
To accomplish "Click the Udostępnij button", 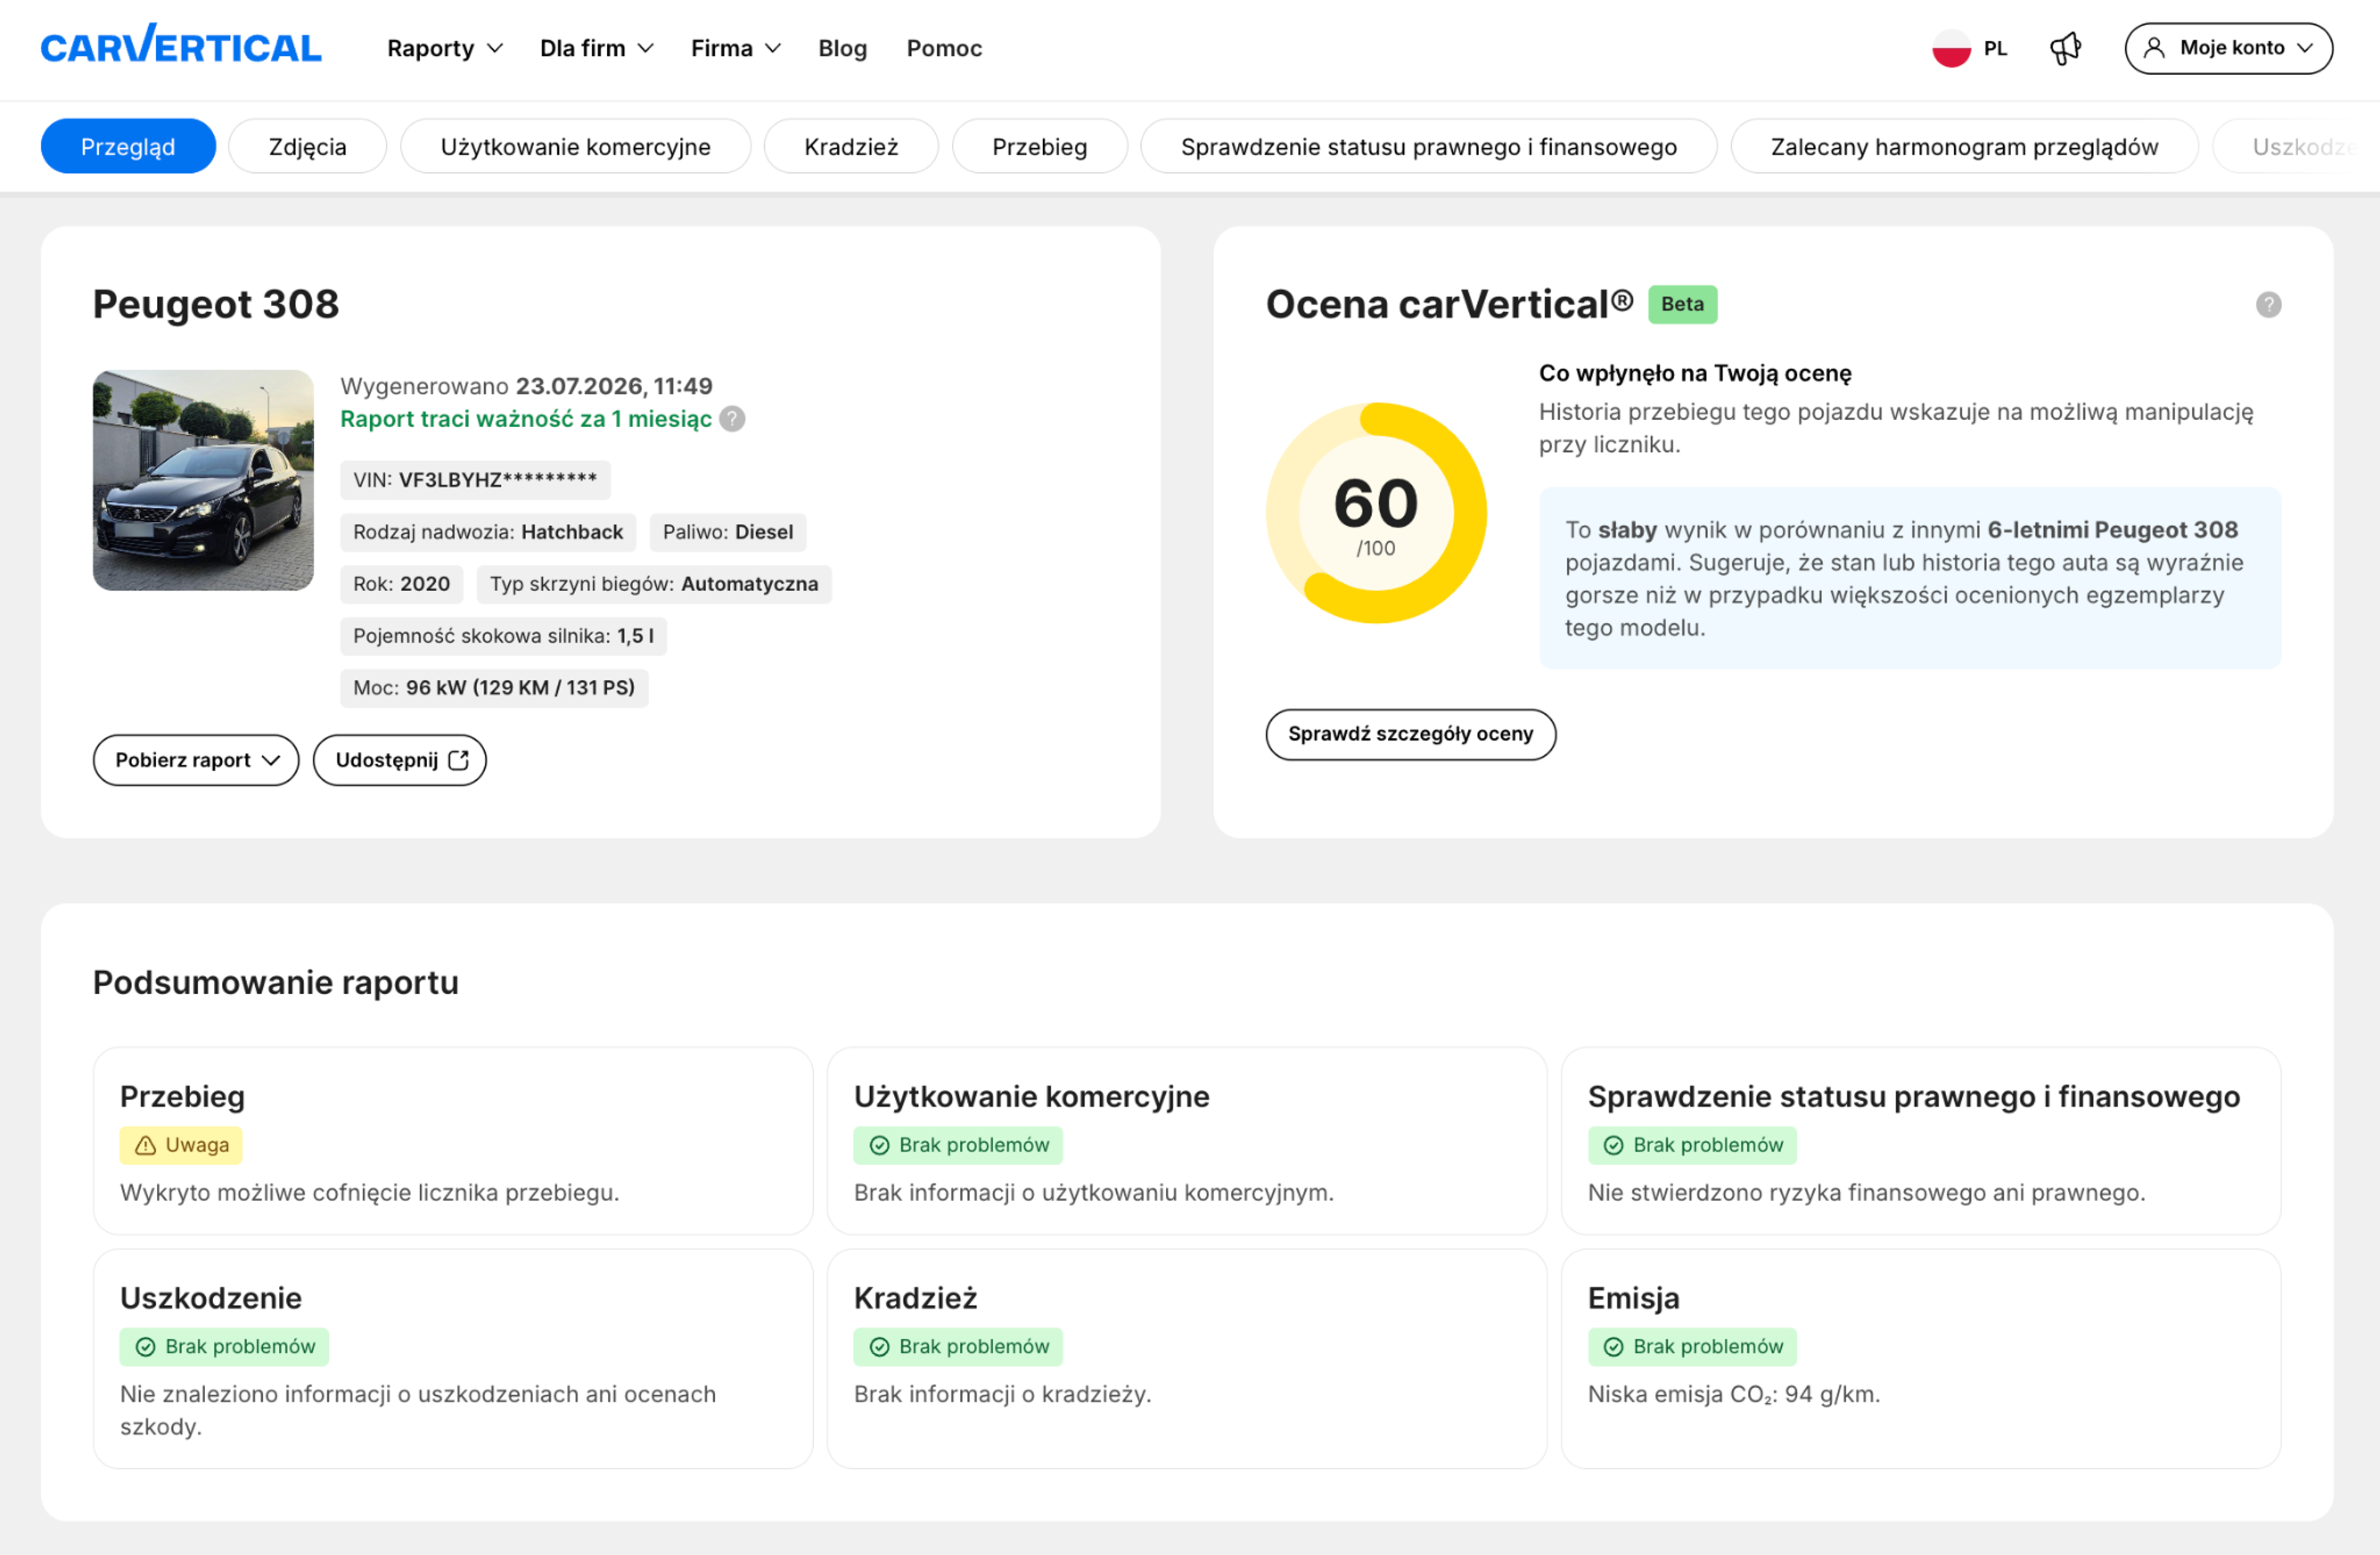I will click(400, 760).
